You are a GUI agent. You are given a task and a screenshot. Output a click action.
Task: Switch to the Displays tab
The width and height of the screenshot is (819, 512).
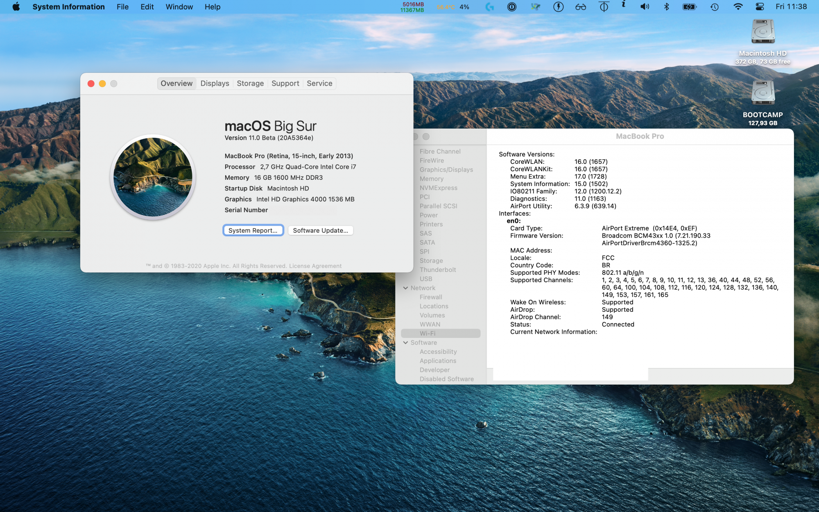click(215, 83)
